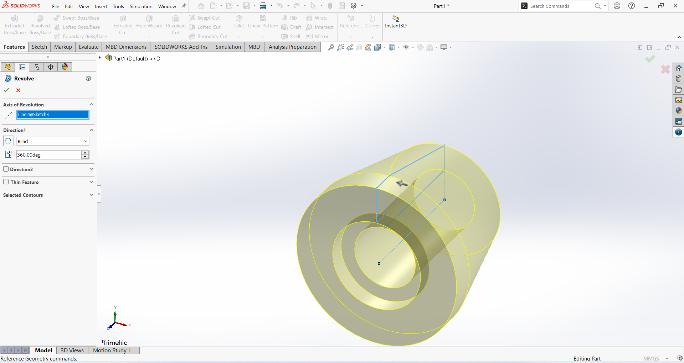Image resolution: width=684 pixels, height=363 pixels.
Task: Expand the Direction2 section chevron
Action: pos(92,169)
